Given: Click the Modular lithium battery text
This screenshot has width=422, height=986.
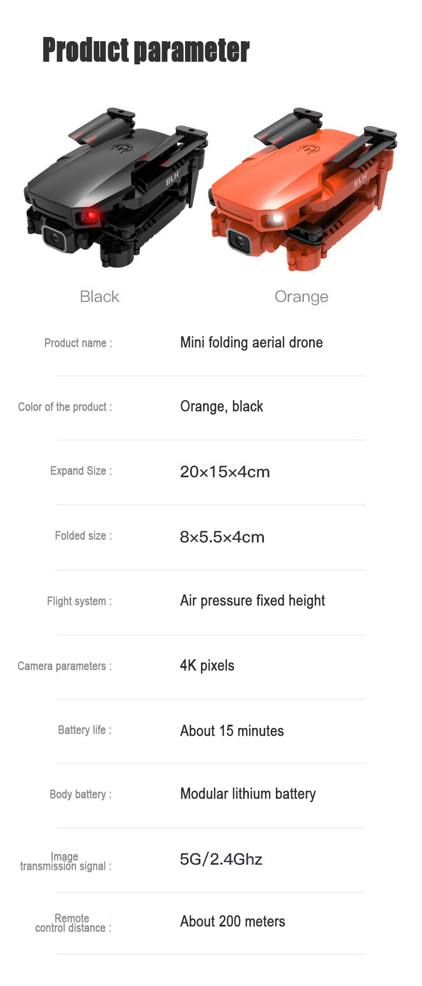Looking at the screenshot, I should click(248, 794).
